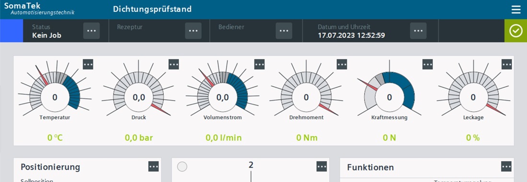Click the '0,0 l/min' flow reading
This screenshot has width=527, height=182.
click(x=224, y=137)
